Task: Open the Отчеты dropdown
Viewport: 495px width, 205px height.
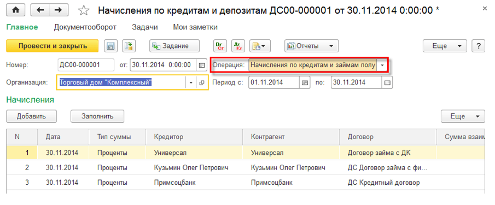Action: pyautogui.click(x=311, y=46)
